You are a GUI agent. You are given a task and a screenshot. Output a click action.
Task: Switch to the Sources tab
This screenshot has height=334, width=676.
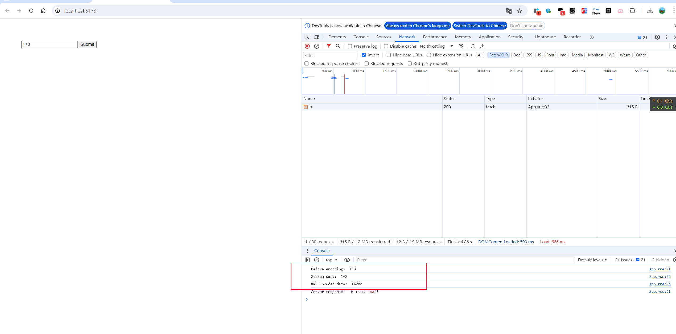[384, 37]
